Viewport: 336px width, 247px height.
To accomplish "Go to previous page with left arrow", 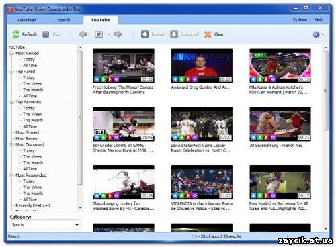I will tap(83, 34).
